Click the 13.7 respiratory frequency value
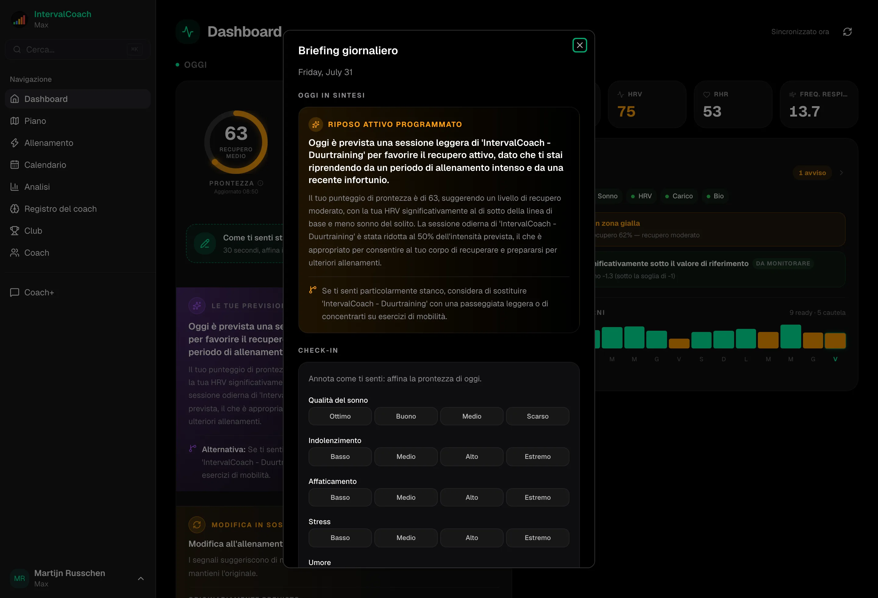Viewport: 878px width, 598px height. point(805,111)
